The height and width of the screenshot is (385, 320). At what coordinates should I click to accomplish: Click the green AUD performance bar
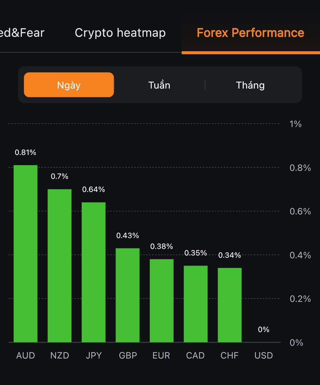(26, 254)
